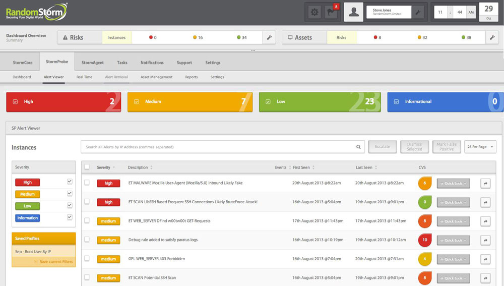Click wrench icon beside Steve Jones
Image resolution: width=504 pixels, height=286 pixels.
(x=418, y=12)
